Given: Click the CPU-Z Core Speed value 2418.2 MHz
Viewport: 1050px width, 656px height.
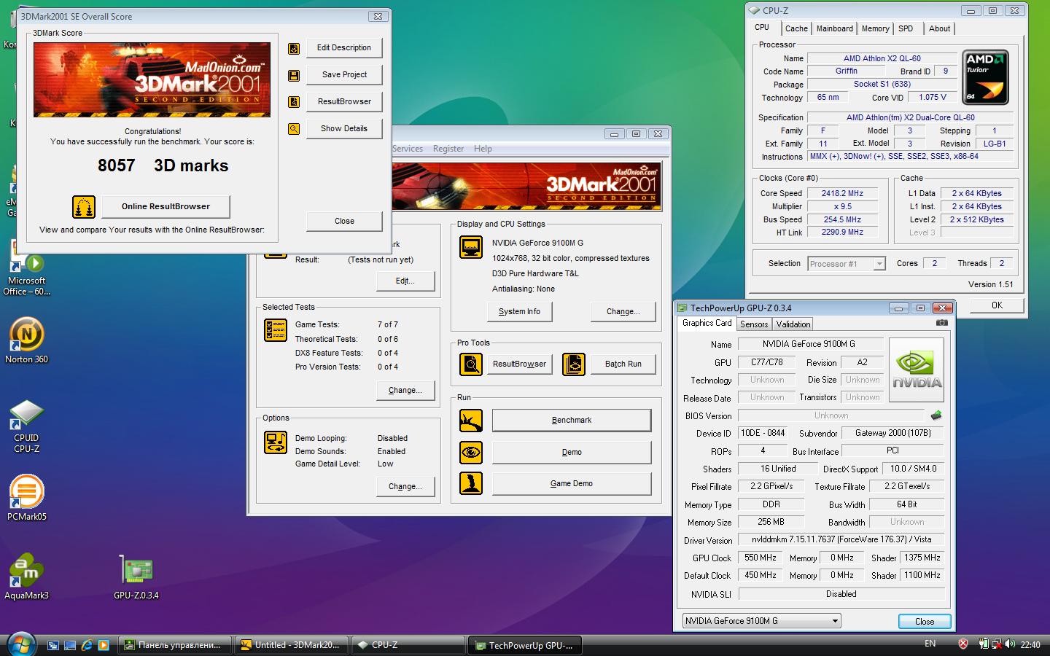Looking at the screenshot, I should [x=842, y=194].
